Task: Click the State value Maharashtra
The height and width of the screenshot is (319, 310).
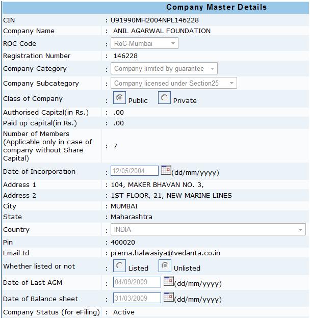Action: (132, 217)
